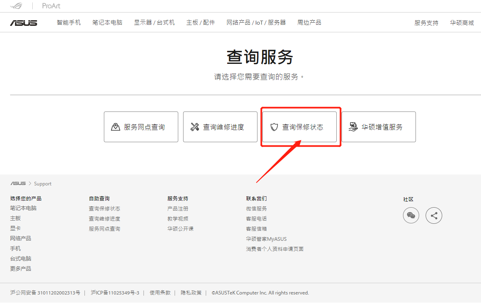
Task: Click hand icon for 华硕增值服务
Action: (353, 127)
